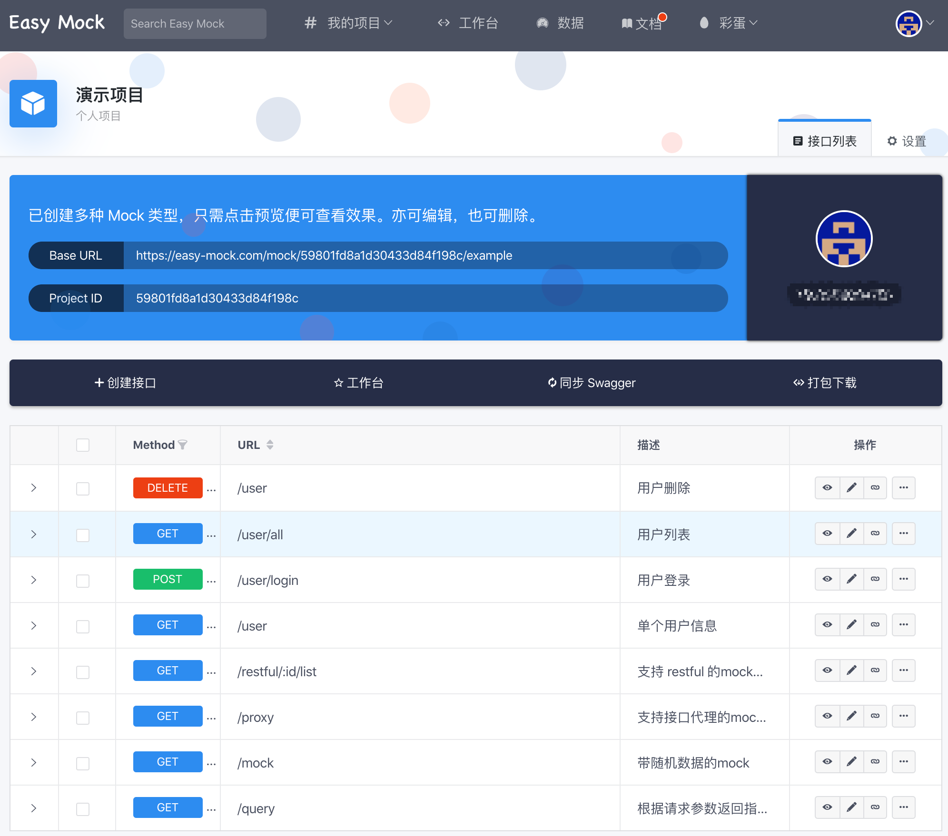Open the 彩蛋 dropdown menu
The image size is (948, 836).
point(729,23)
